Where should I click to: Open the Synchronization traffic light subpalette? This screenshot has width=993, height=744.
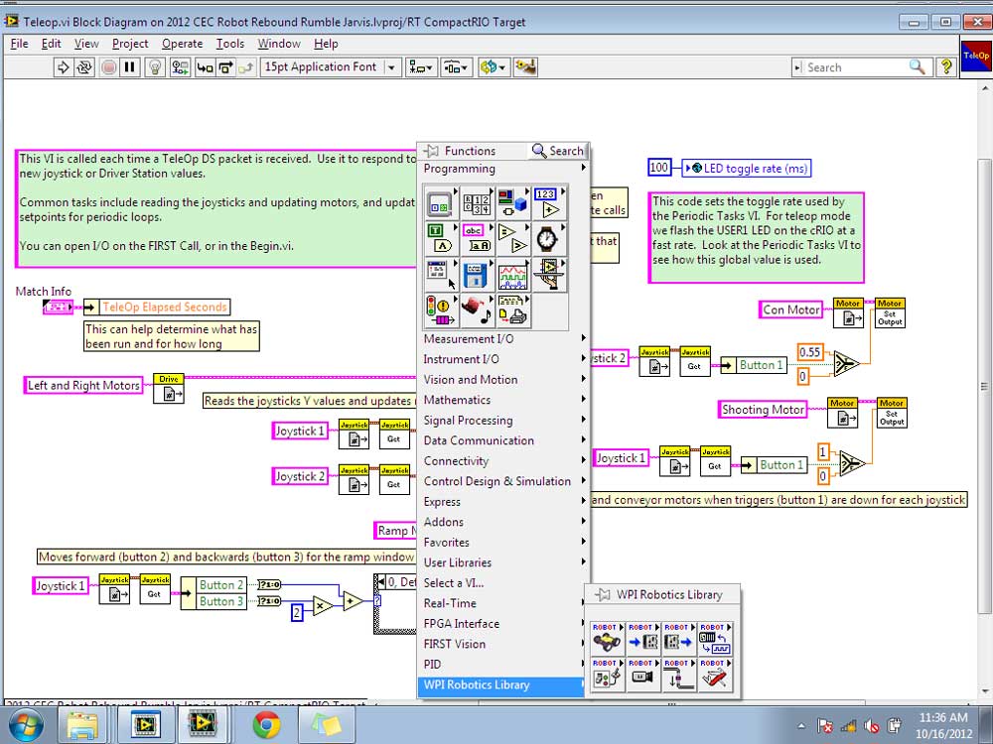click(441, 311)
